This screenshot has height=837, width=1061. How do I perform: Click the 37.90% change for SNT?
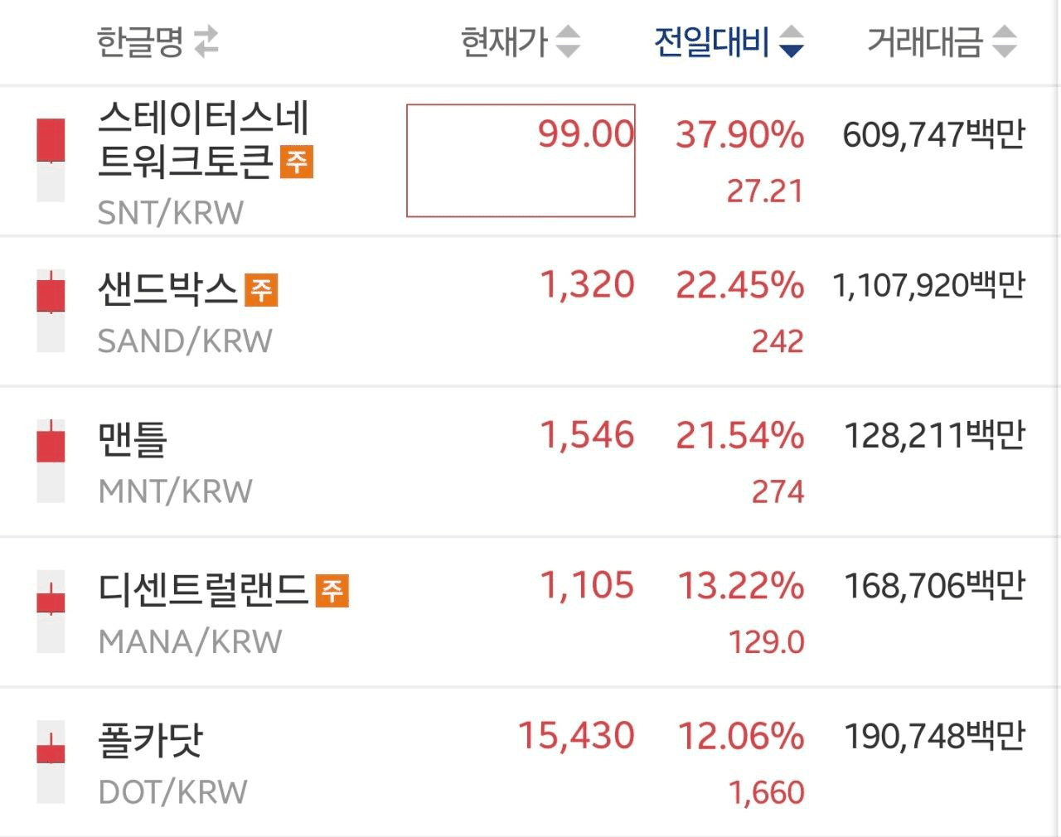[739, 134]
